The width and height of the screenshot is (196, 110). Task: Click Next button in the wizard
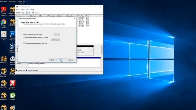click(x=61, y=60)
